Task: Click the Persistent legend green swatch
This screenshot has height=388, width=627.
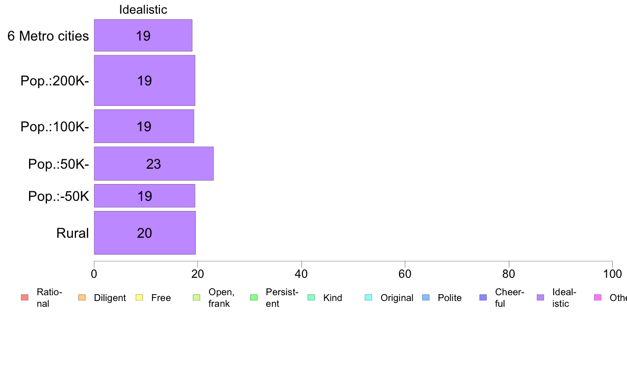Action: point(254,298)
